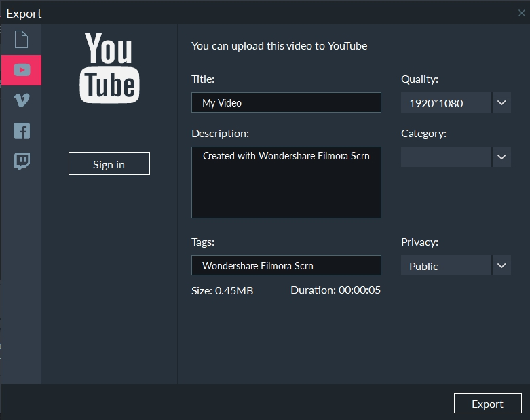Click the empty Category combo box

pos(446,157)
